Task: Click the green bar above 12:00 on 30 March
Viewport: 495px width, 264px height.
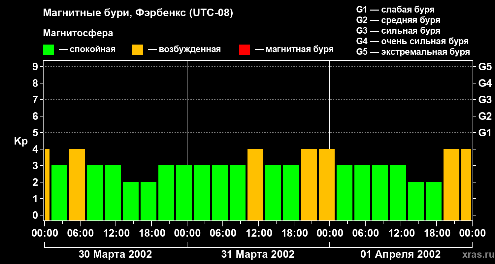Action: click(x=113, y=193)
